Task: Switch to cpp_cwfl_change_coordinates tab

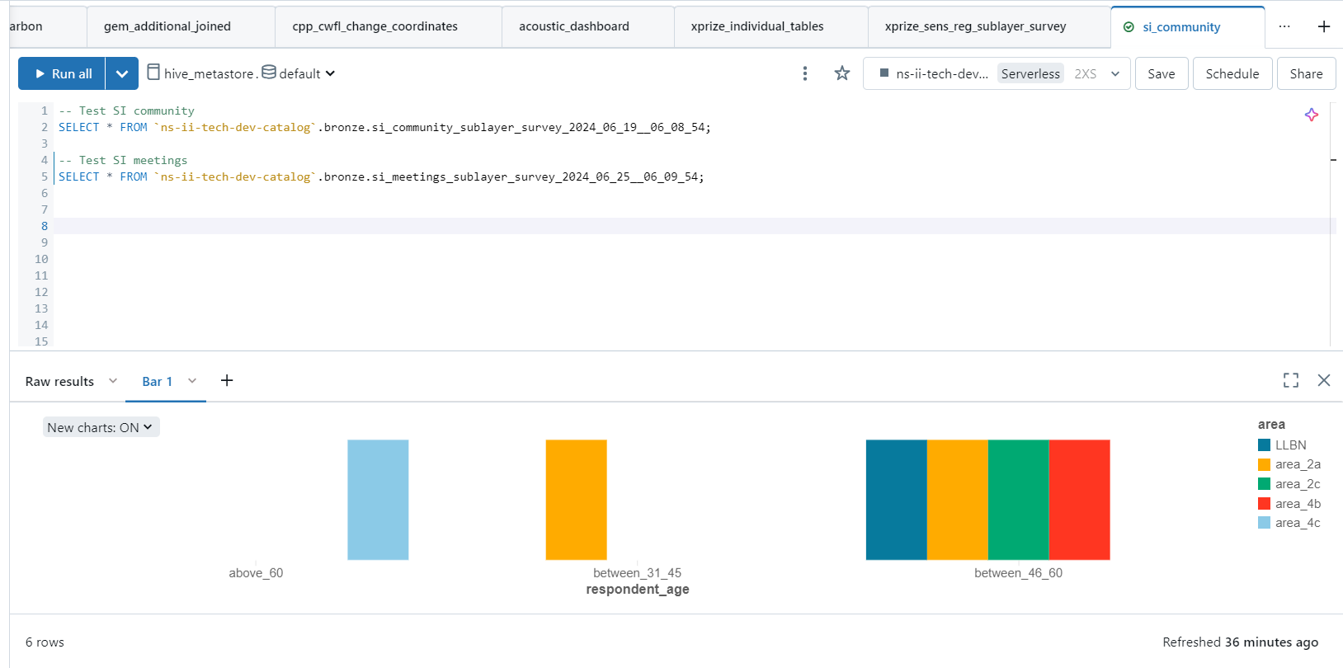Action: 375,26
